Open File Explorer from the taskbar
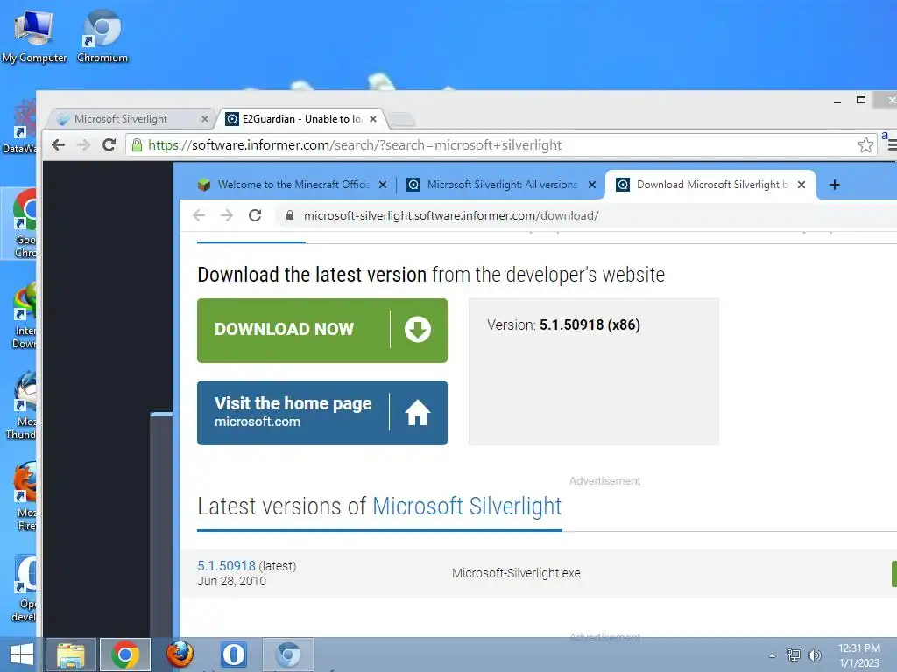Image resolution: width=897 pixels, height=672 pixels. click(71, 654)
